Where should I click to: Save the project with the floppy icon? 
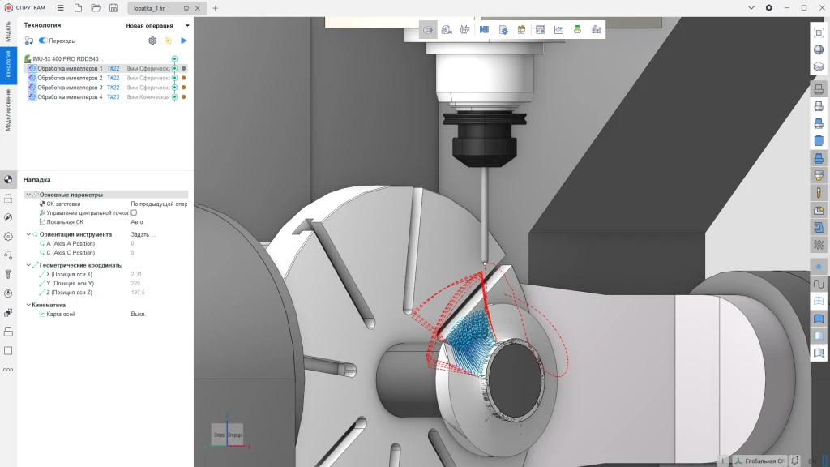[113, 8]
